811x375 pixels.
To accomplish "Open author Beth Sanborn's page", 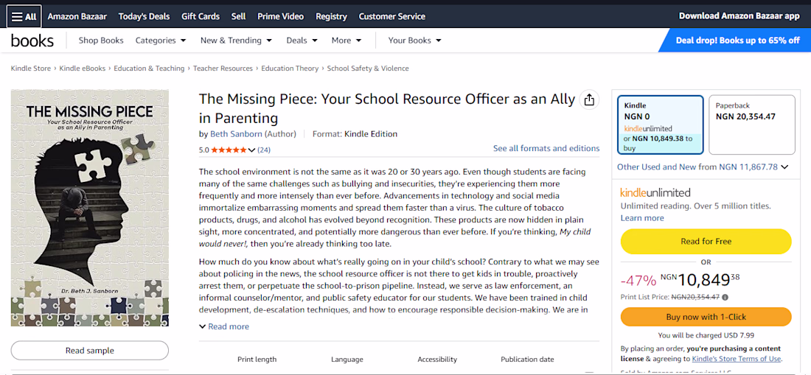I will pyautogui.click(x=236, y=134).
